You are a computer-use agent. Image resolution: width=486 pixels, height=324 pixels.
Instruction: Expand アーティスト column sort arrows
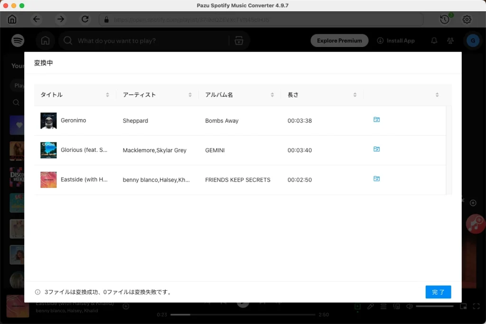point(190,94)
